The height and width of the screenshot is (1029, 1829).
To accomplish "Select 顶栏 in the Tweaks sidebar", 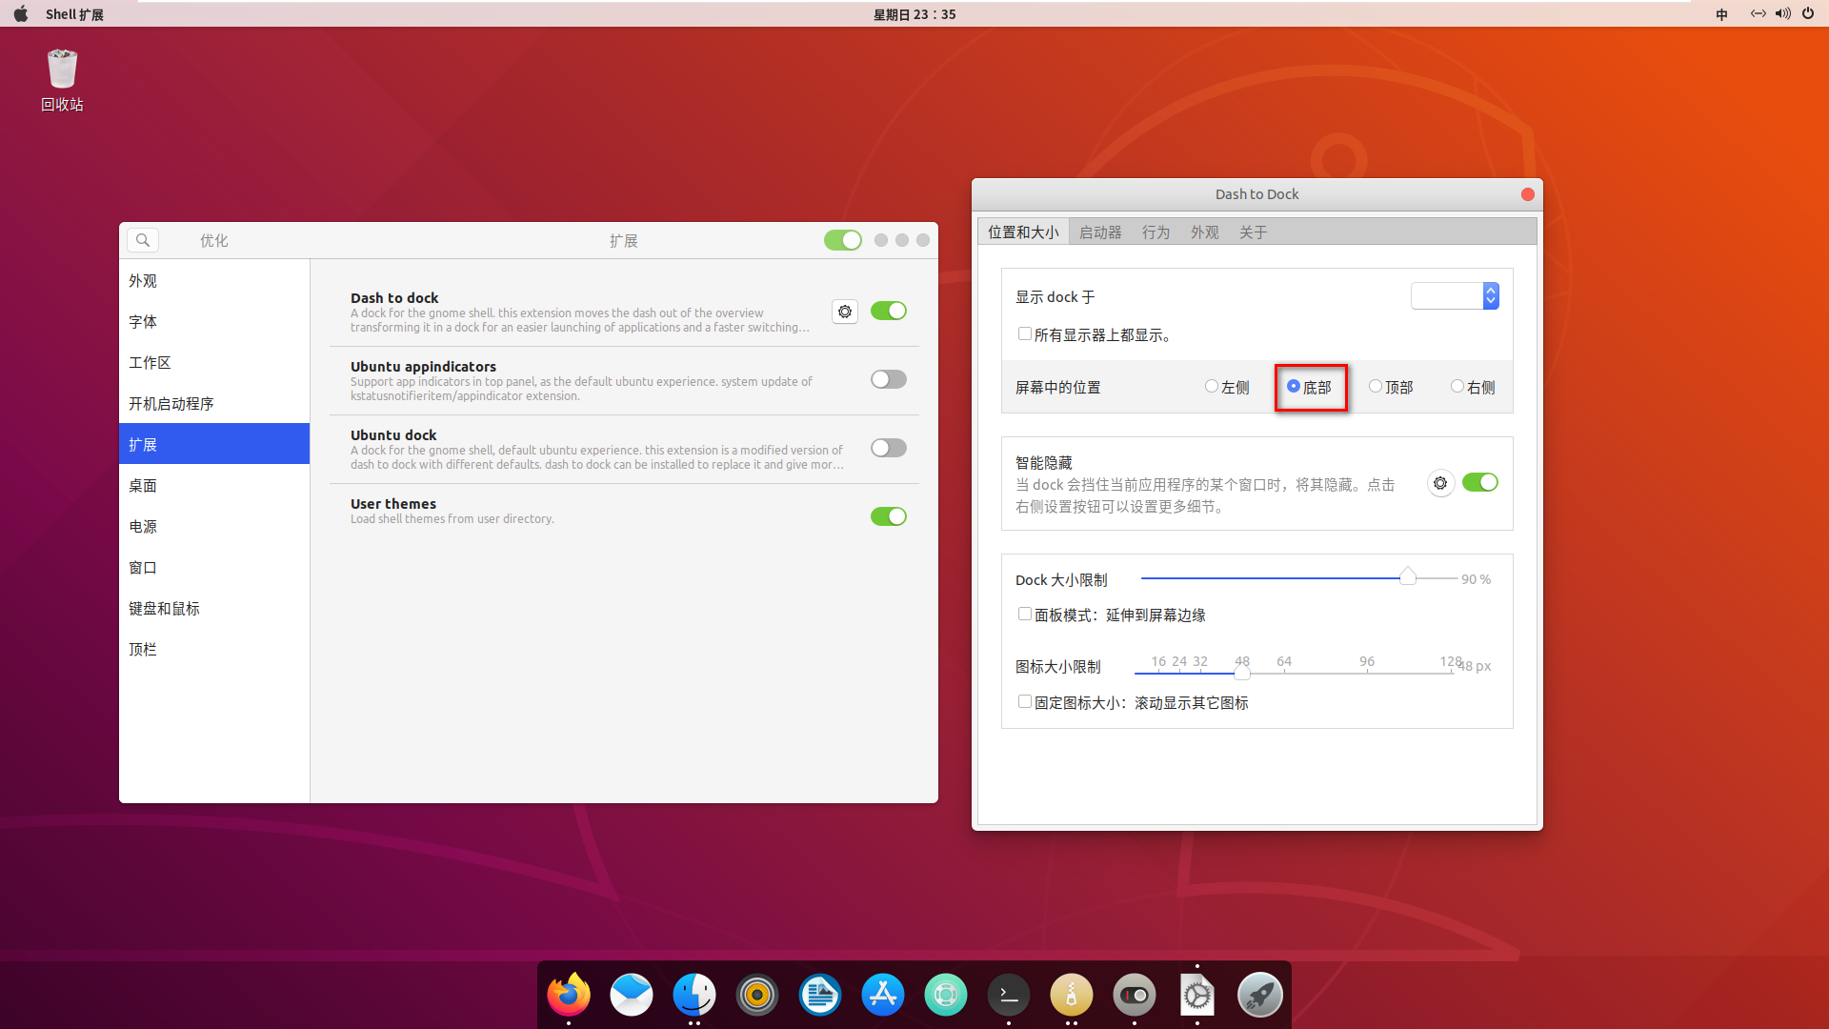I will [143, 649].
